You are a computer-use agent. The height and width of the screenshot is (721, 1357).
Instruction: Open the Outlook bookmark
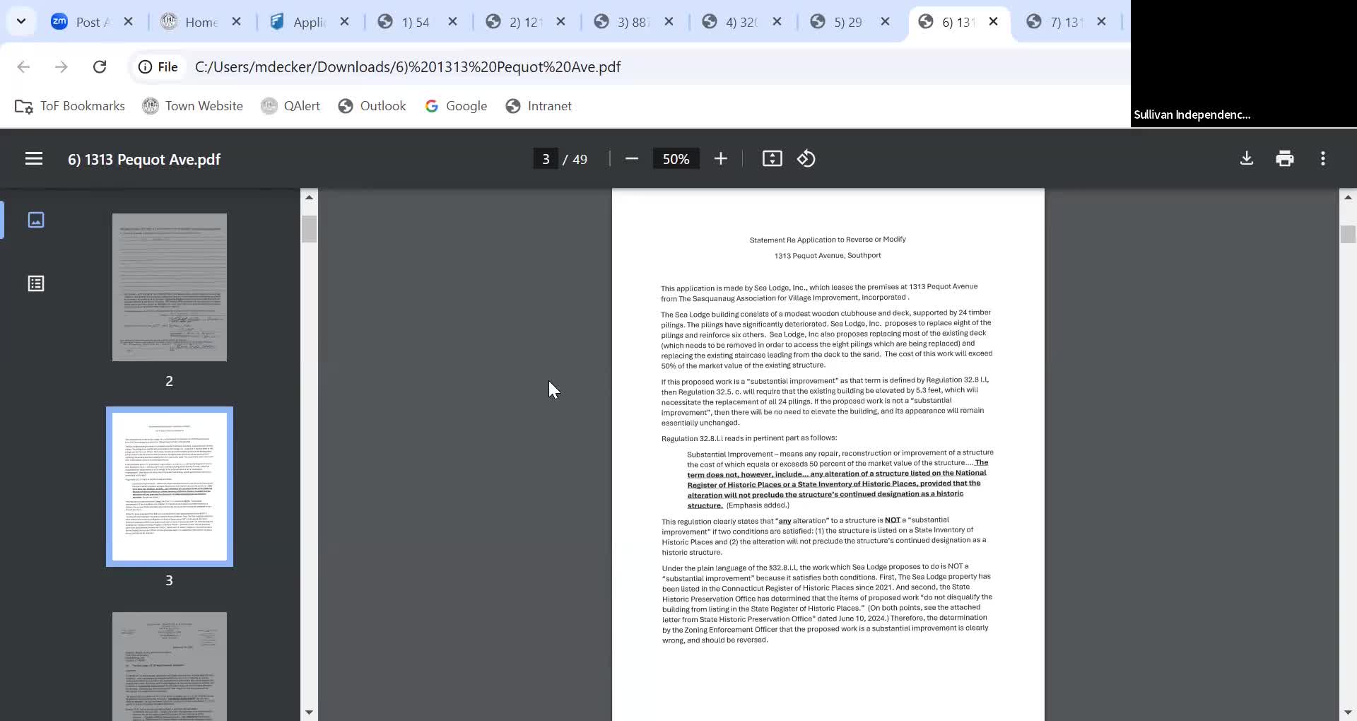372,106
